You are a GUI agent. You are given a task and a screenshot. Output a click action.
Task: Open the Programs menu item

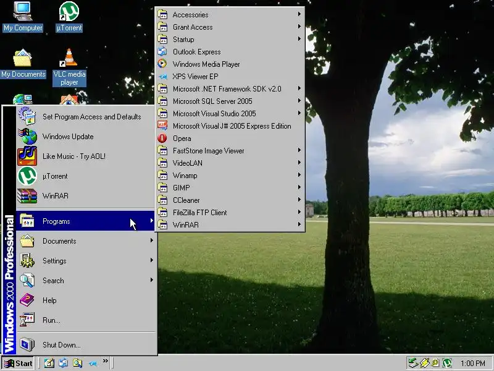pos(85,221)
